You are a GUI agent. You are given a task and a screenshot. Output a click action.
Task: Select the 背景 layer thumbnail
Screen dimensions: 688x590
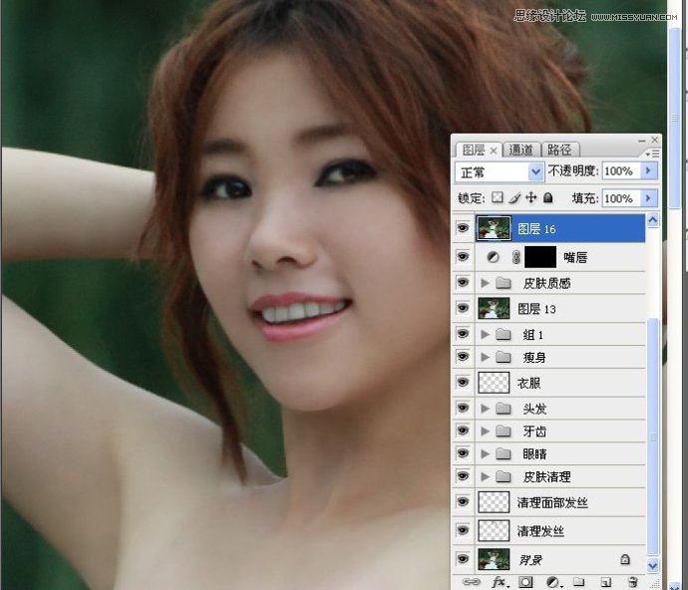(x=494, y=559)
